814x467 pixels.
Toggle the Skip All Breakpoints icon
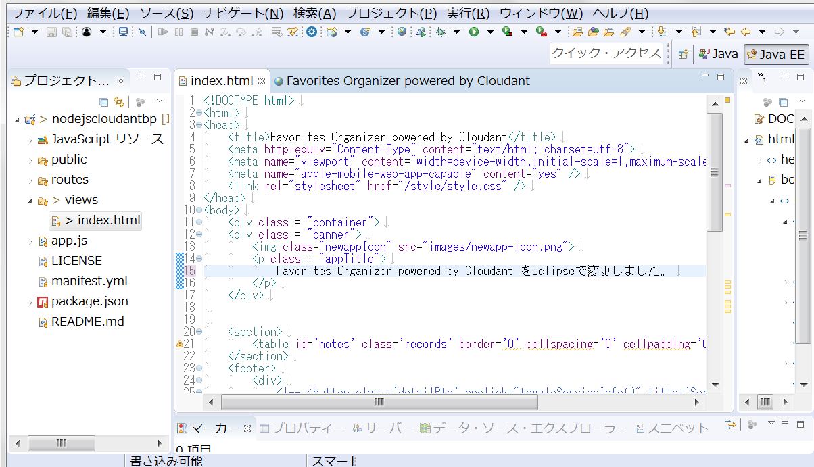(142, 32)
